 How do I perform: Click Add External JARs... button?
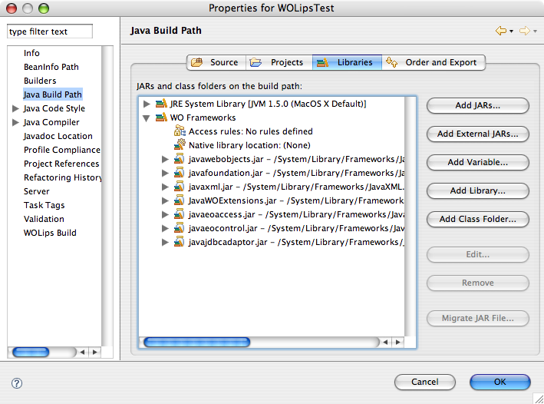click(x=478, y=134)
